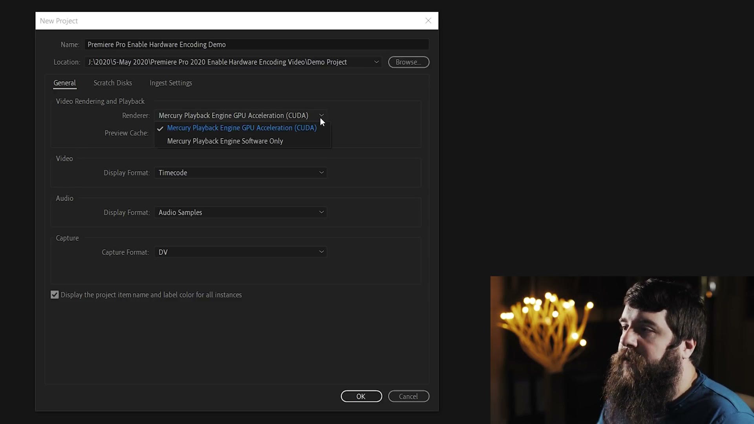
Task: Confirm with the OK button
Action: (x=361, y=396)
